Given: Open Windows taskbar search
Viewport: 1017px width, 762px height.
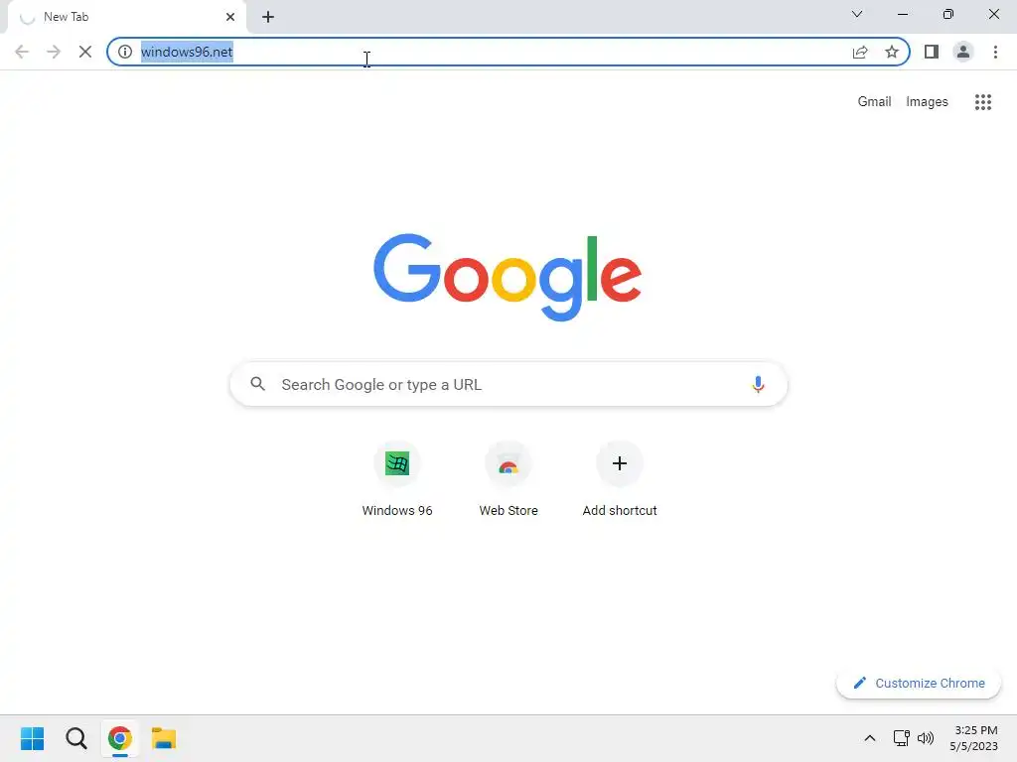Looking at the screenshot, I should click(76, 738).
